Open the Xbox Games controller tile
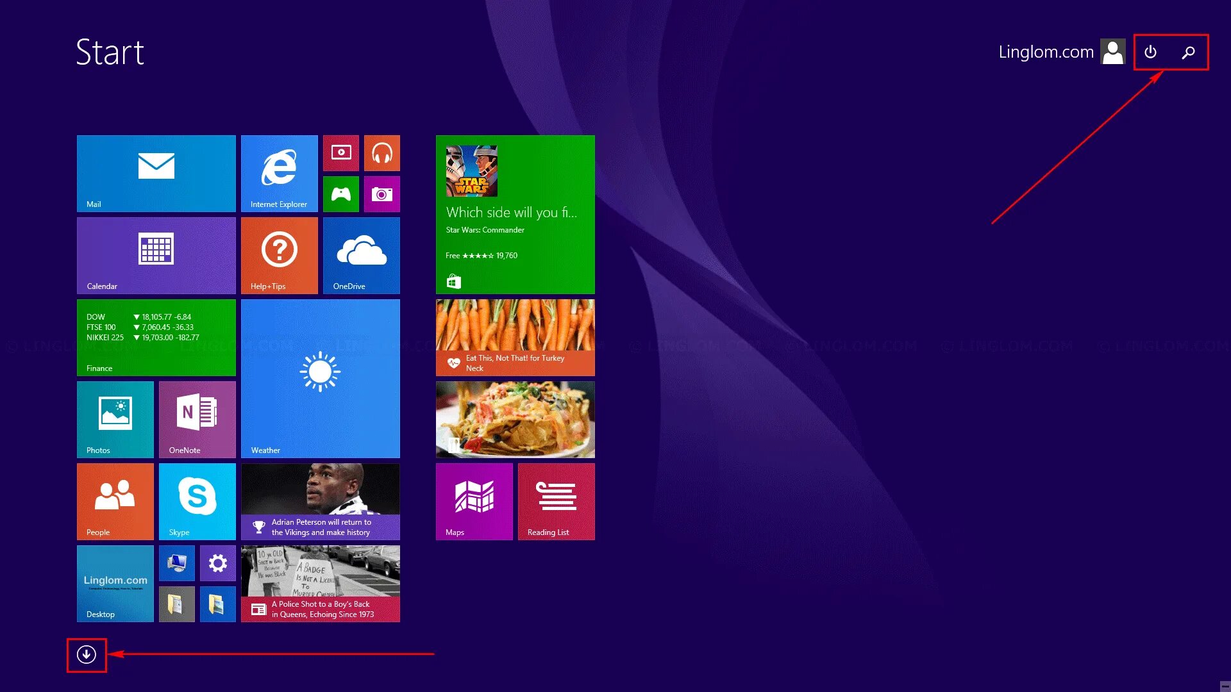The height and width of the screenshot is (692, 1231). [x=340, y=194]
